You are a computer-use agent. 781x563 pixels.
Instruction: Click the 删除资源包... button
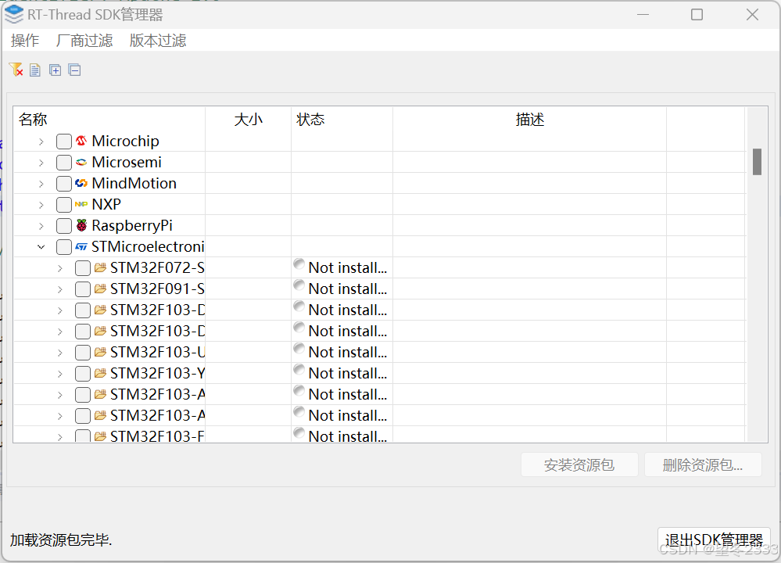[703, 464]
